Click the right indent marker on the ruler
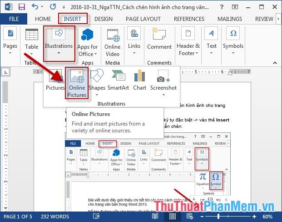The height and width of the screenshot is (222, 282). [x=230, y=73]
